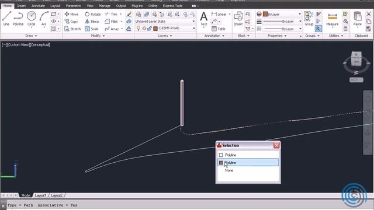Open the Rectangle tool dropdown arrow
The height and width of the screenshot is (210, 374).
point(58,14)
